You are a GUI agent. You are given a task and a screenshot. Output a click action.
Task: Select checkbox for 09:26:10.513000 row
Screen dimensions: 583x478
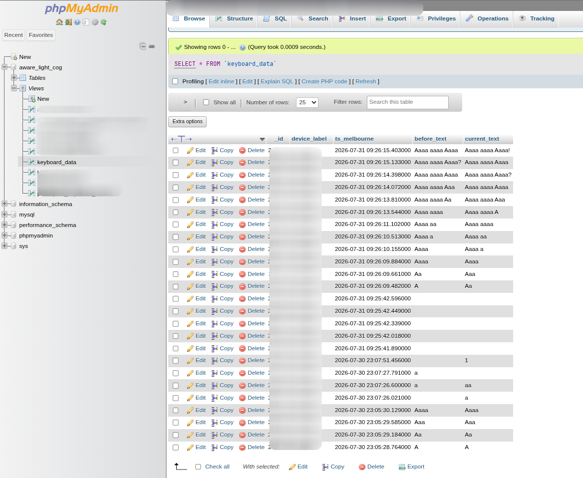coord(176,237)
